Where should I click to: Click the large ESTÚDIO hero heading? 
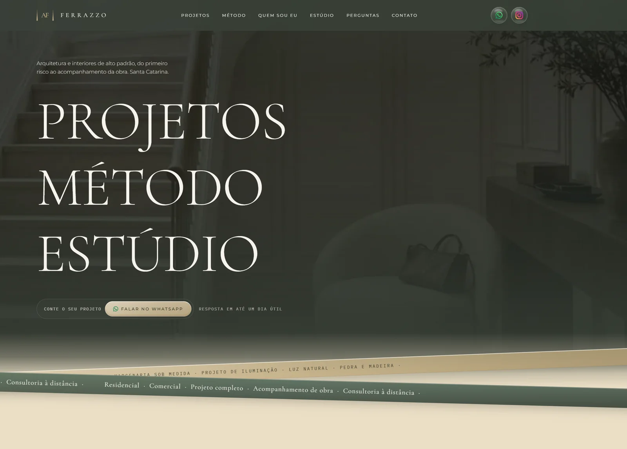coord(148,251)
